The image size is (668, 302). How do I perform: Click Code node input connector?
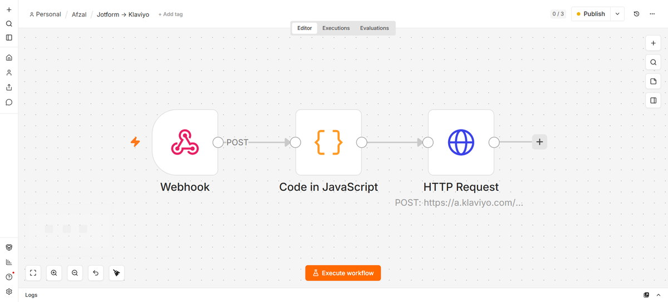click(296, 142)
